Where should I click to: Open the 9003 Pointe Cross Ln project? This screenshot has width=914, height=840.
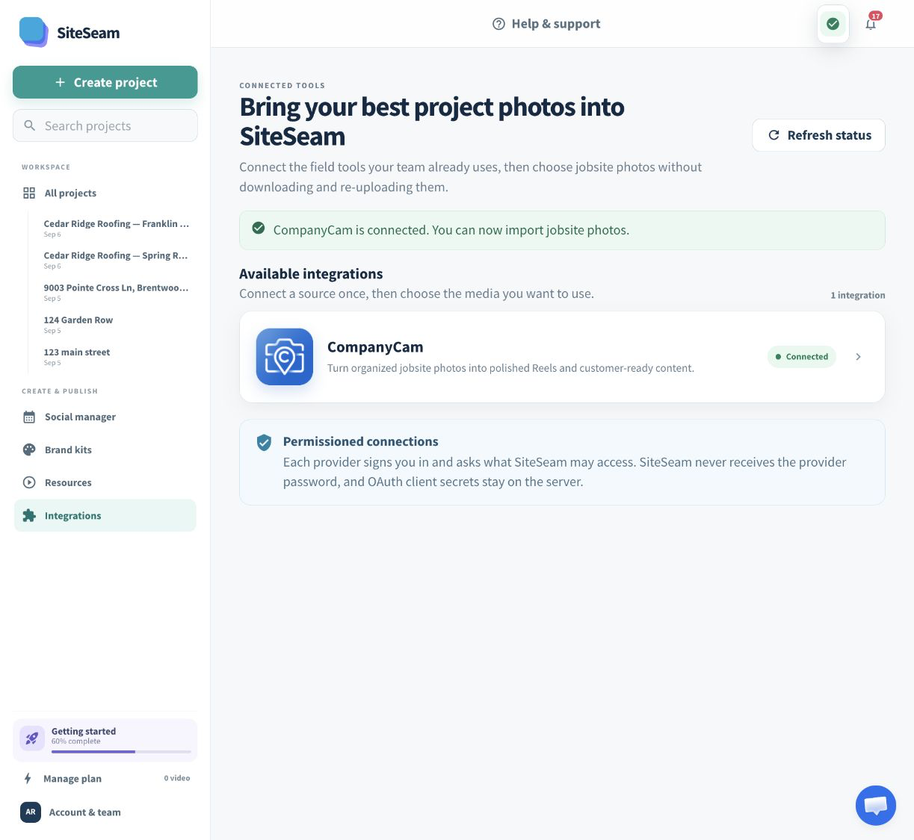(x=116, y=292)
